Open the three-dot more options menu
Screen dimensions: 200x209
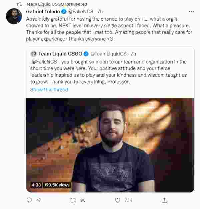click(x=191, y=12)
